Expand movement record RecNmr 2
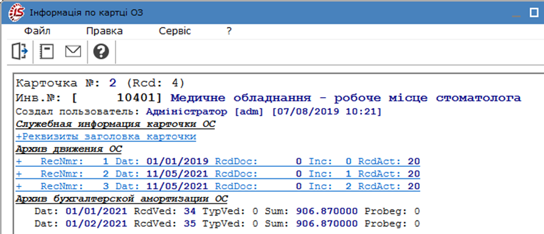544x234 pixels. point(218,174)
